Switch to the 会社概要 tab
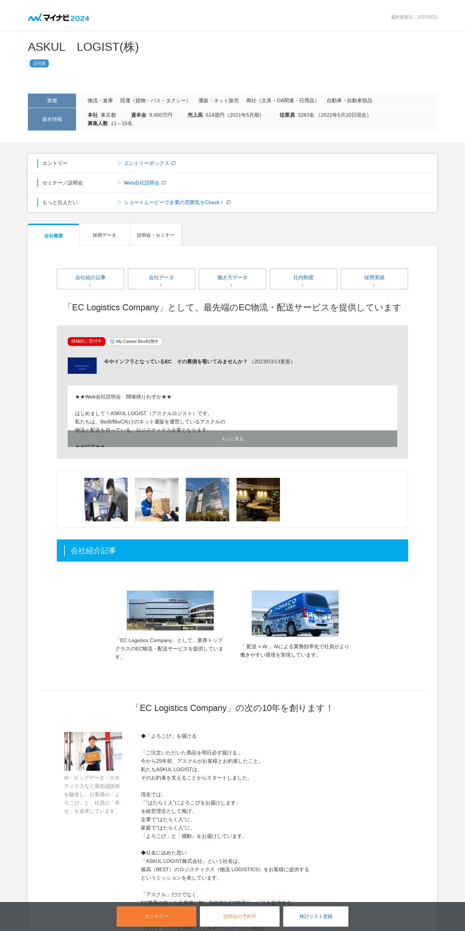Screen dimensions: 465x931 54,236
